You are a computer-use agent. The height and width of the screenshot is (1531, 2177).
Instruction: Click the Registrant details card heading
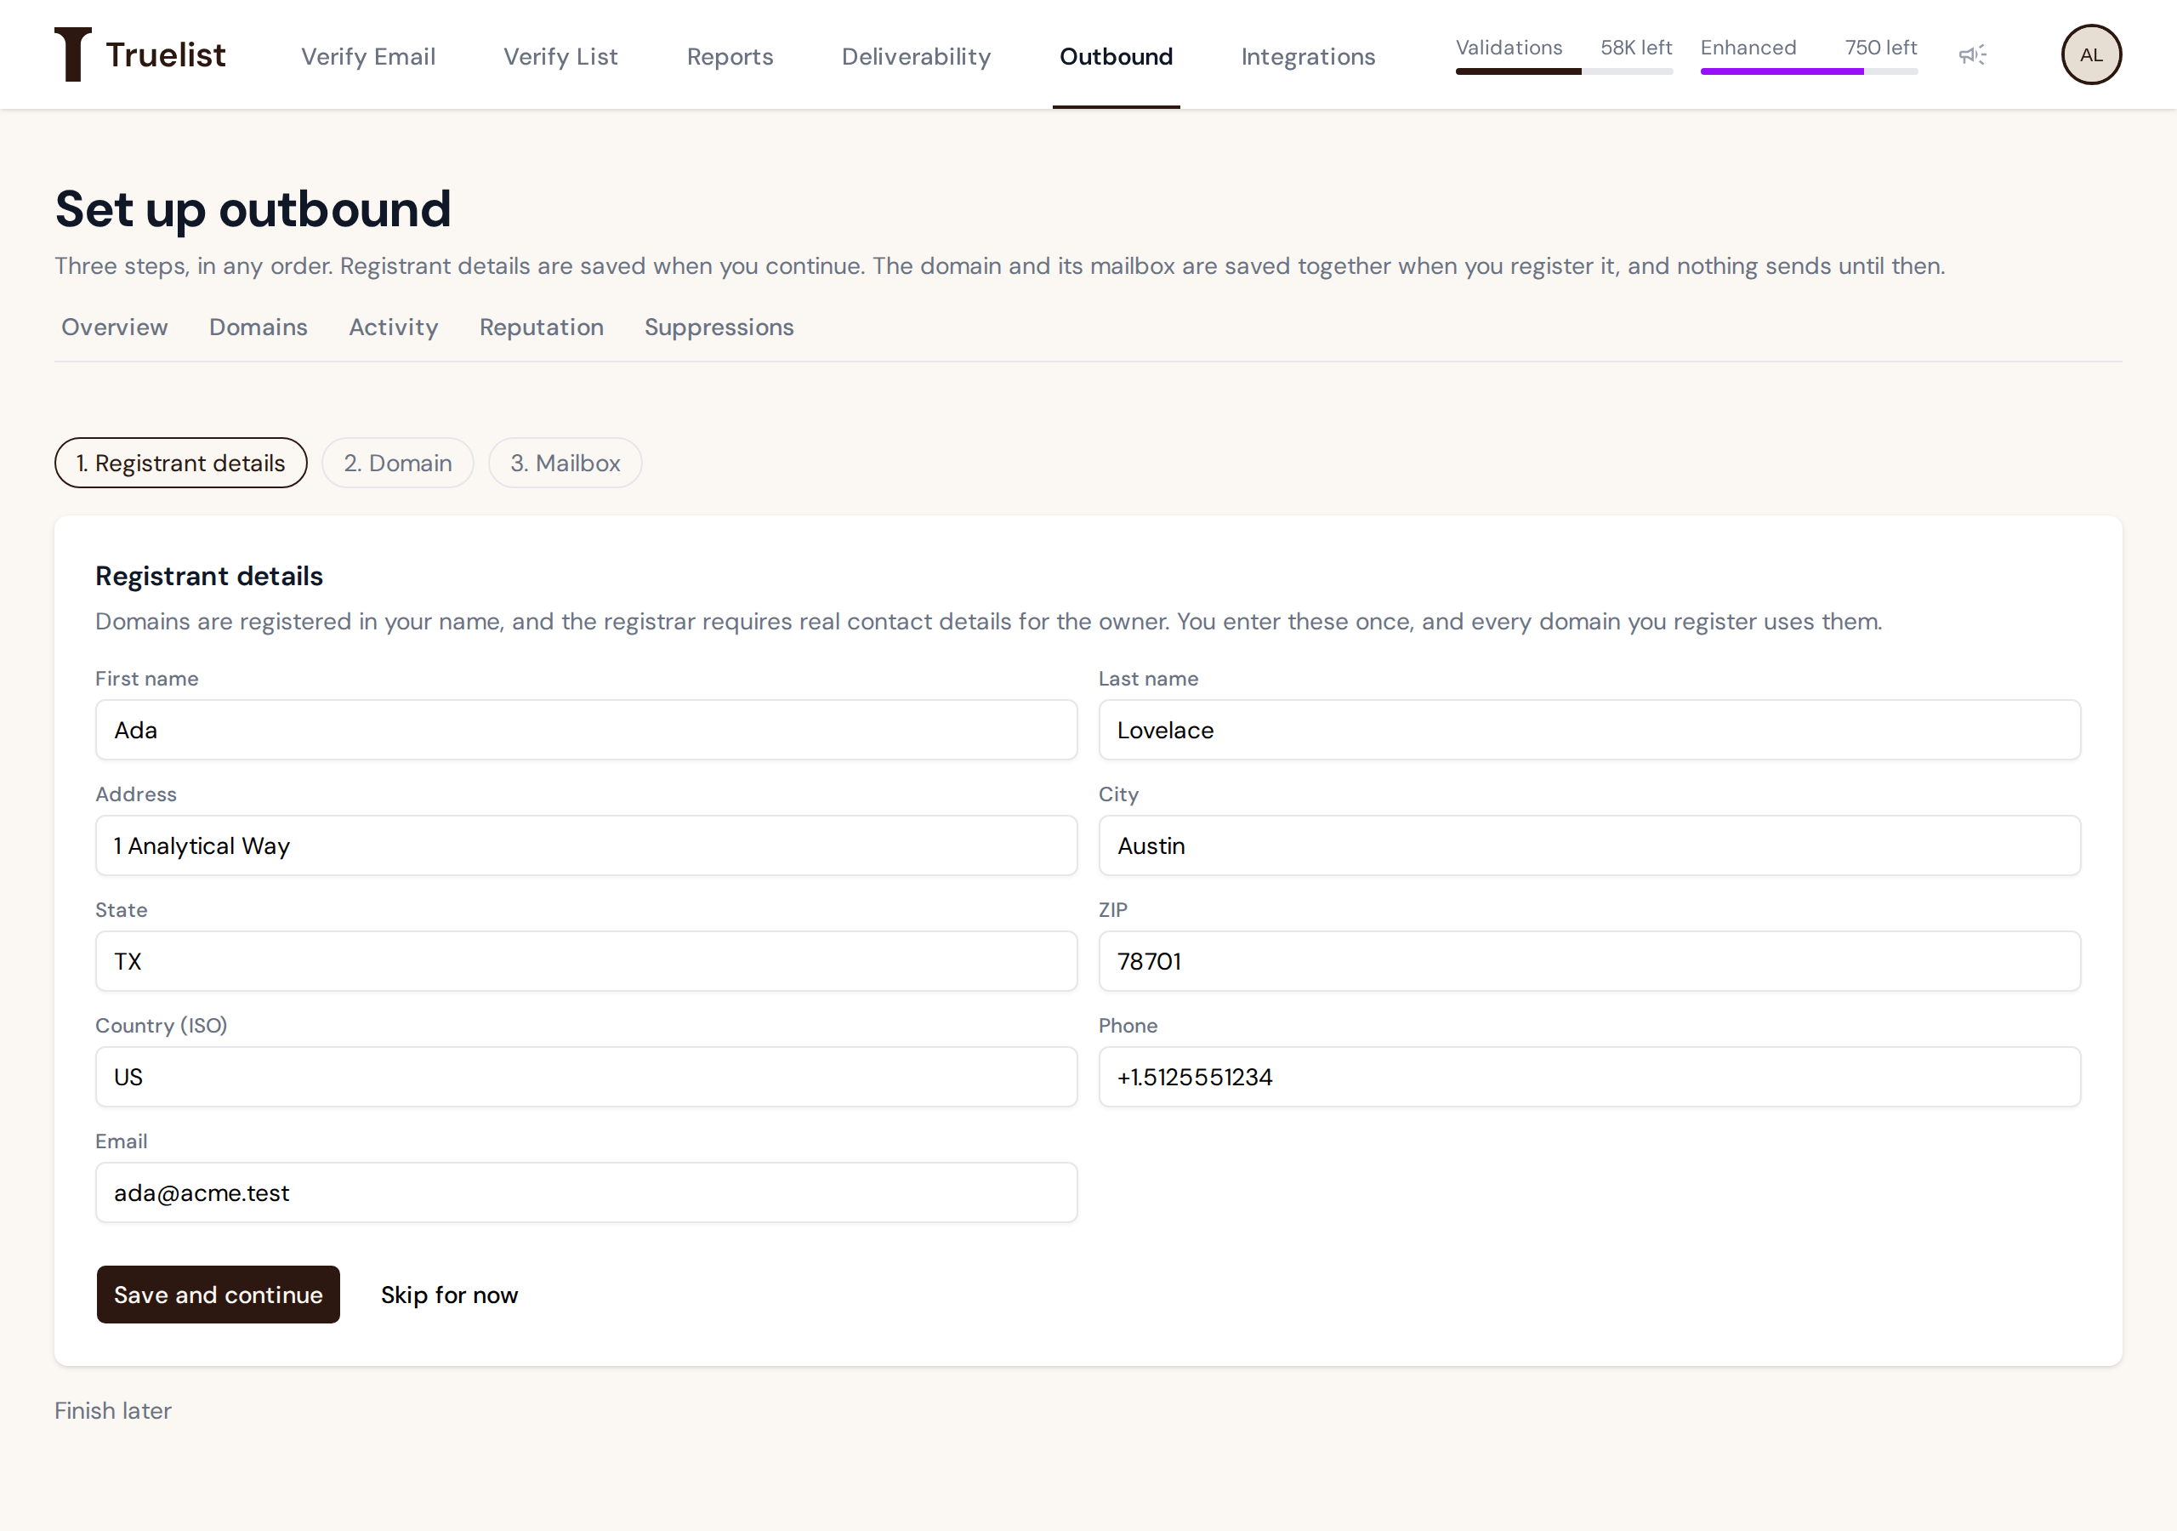tap(209, 576)
